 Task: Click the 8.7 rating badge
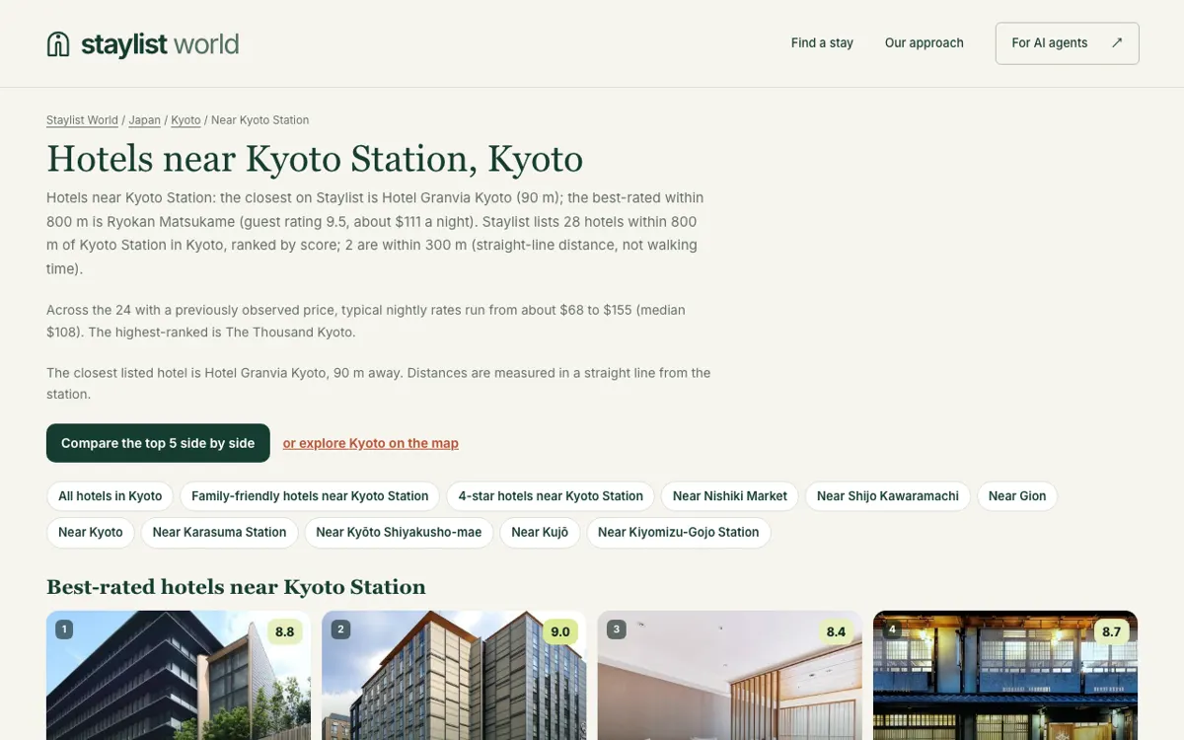[1111, 631]
